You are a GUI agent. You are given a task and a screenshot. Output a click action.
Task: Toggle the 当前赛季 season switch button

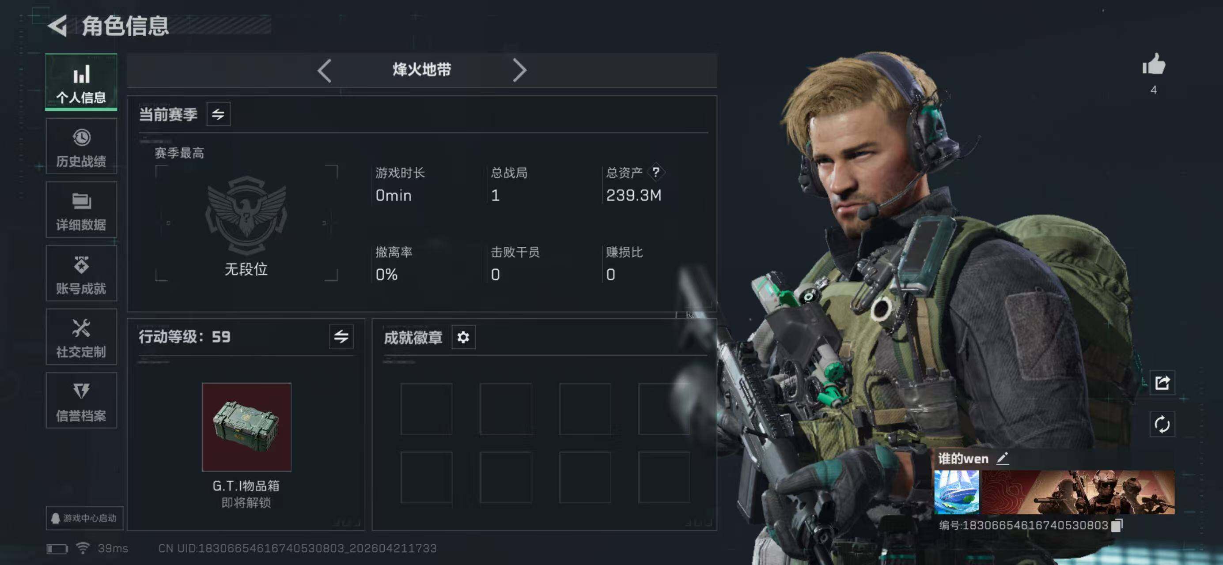(218, 114)
